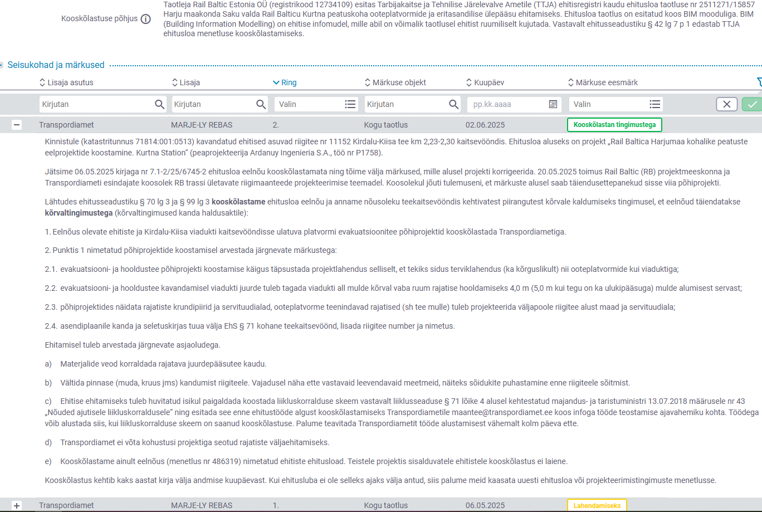
Task: Click the Lahendamiseks badge
Action: pyautogui.click(x=597, y=505)
